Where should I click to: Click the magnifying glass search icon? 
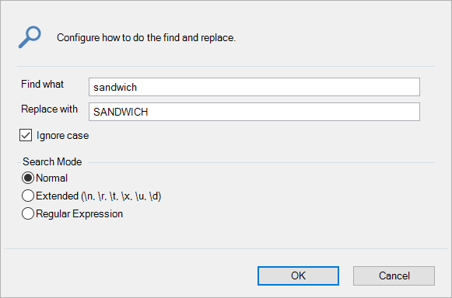click(30, 37)
